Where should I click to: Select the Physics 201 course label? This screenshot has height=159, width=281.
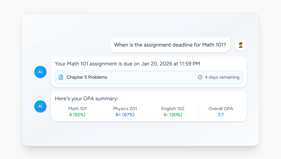(125, 109)
